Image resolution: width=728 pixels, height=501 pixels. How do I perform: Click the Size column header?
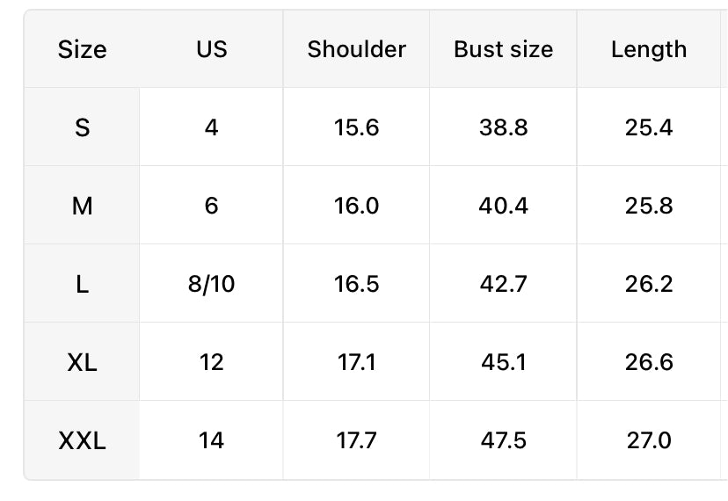[82, 49]
